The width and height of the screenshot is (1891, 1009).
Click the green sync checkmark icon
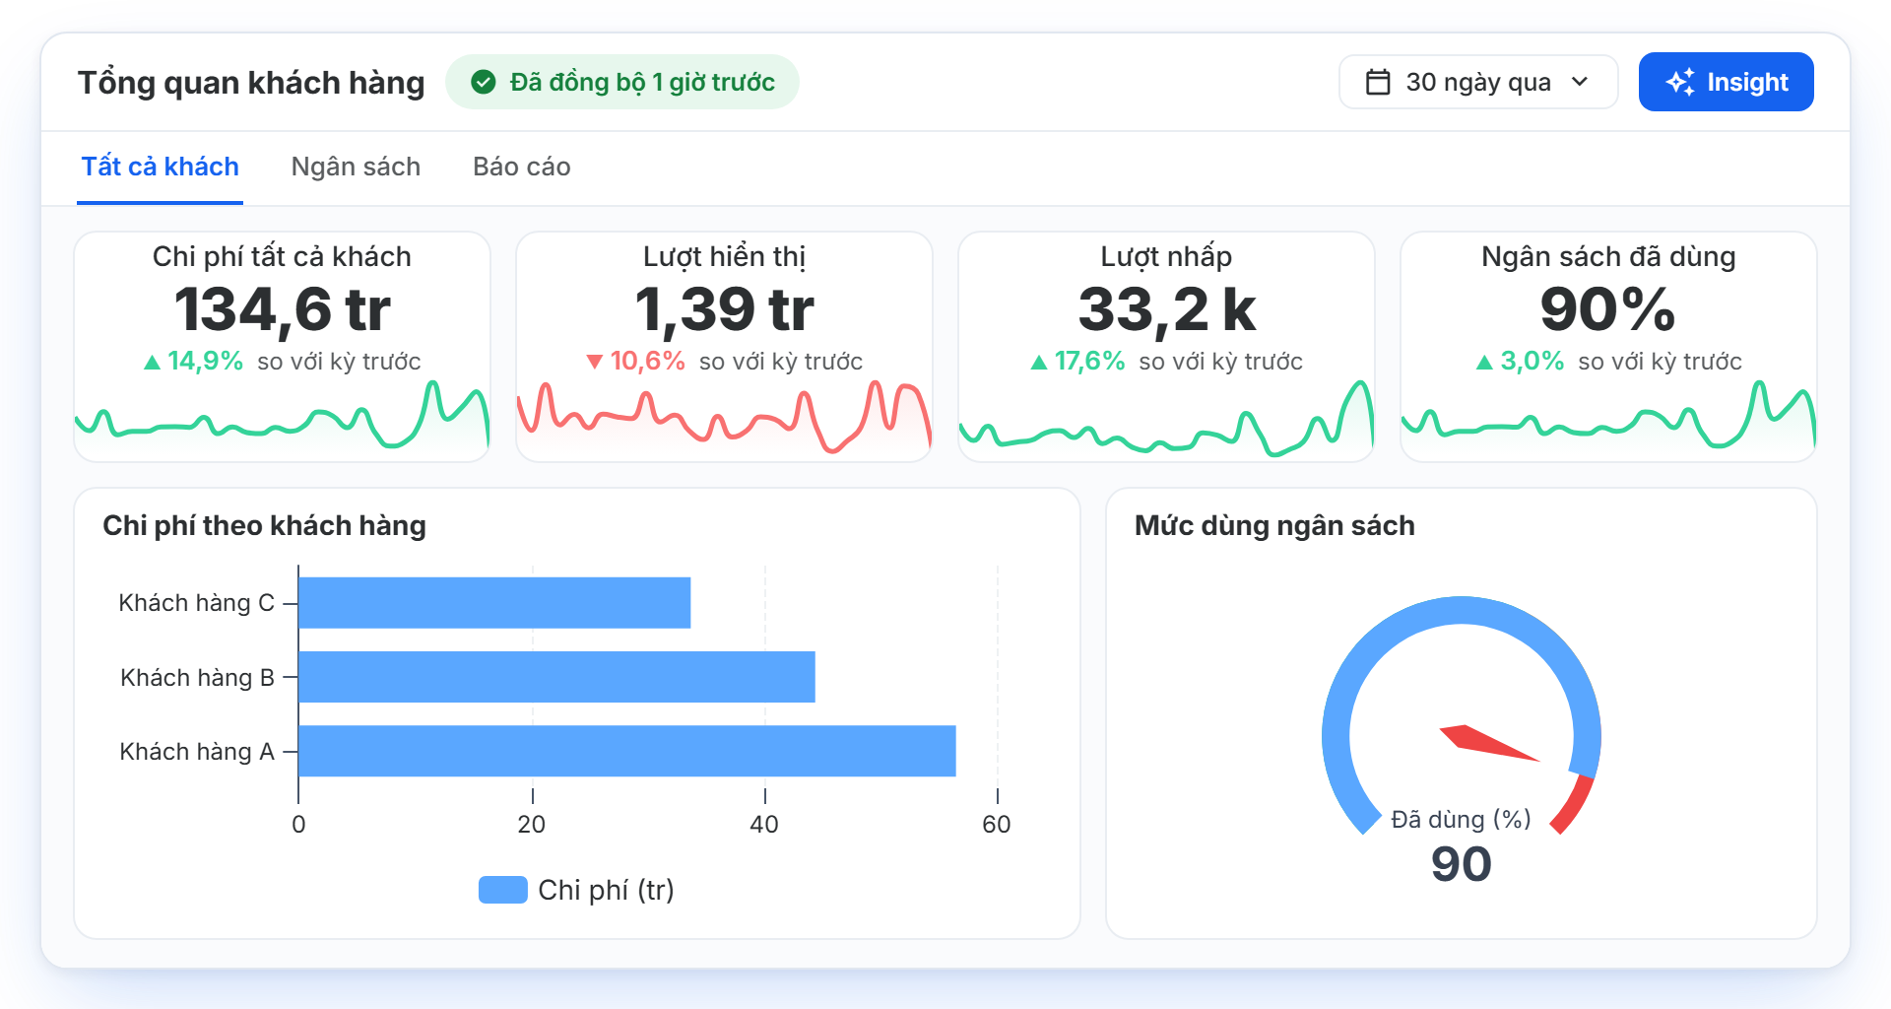[483, 82]
